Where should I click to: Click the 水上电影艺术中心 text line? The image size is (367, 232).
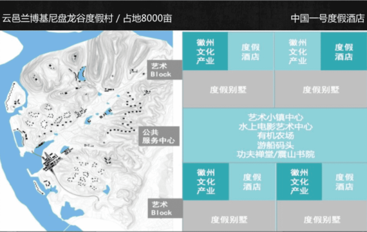tap(276, 126)
